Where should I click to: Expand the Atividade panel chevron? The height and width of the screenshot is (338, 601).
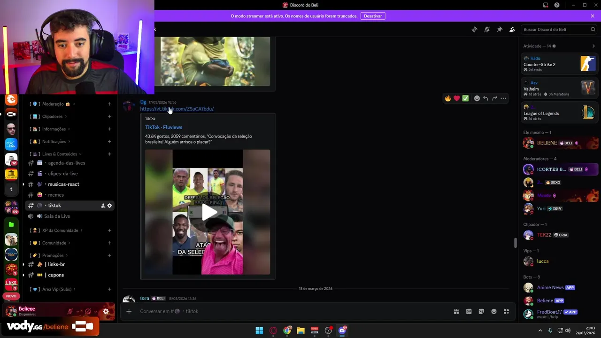point(593,46)
